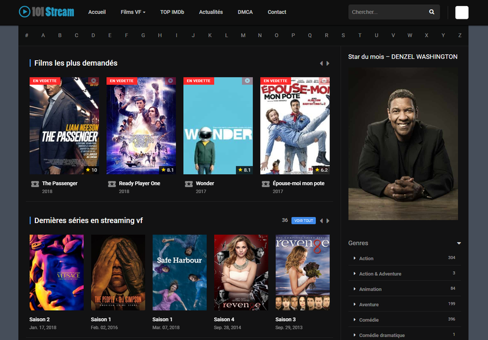Click the film icon beside Épouse-moi mon pote

tap(266, 184)
